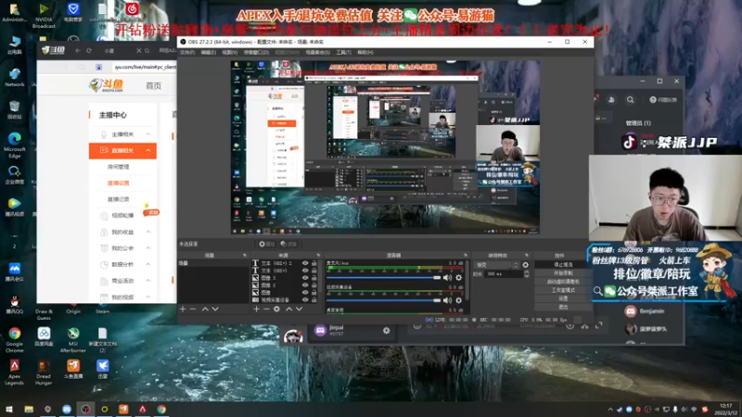Screen dimensions: 742x417
Task: Open the 编辑(E) menu in OBS
Action: [209, 53]
